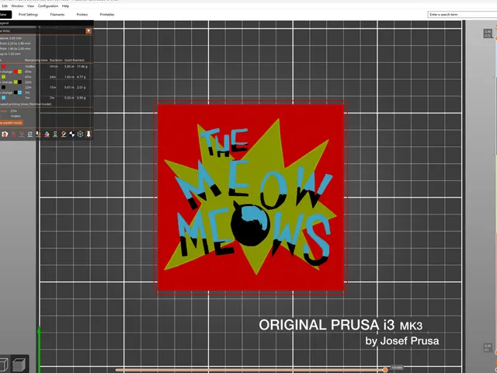Toggle center of gravity marker icon

[72, 134]
